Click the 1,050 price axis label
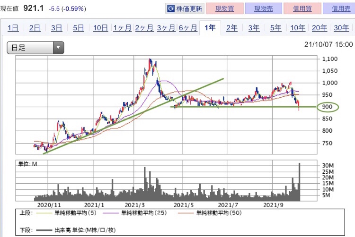This screenshot has width=355, height=237. (x=330, y=71)
